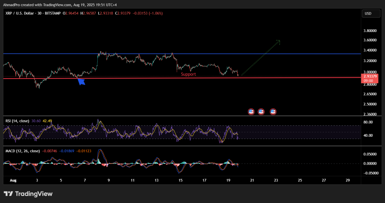Viewport: 385px width, 203px height.
Task: Click the 80.00 RSI scale label
Action: pyautogui.click(x=368, y=122)
